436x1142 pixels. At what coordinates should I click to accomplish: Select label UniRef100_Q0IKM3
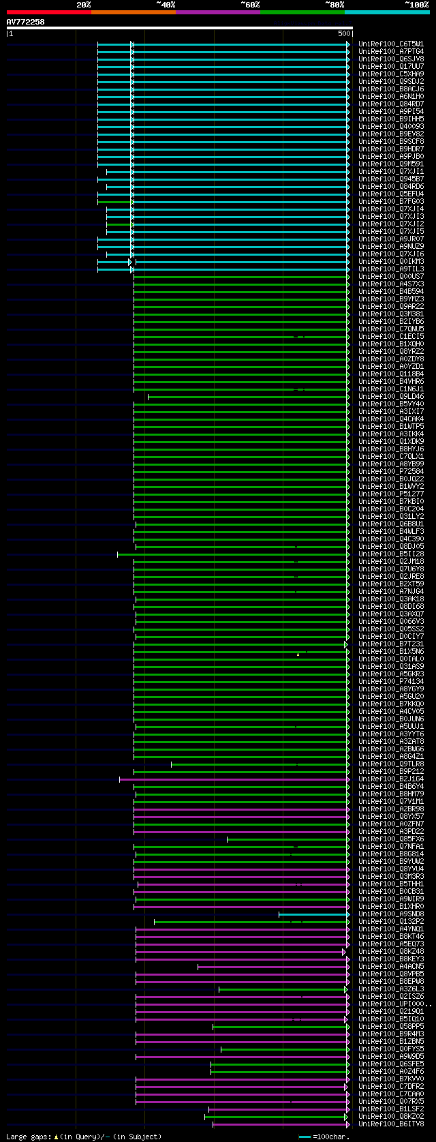click(x=391, y=261)
